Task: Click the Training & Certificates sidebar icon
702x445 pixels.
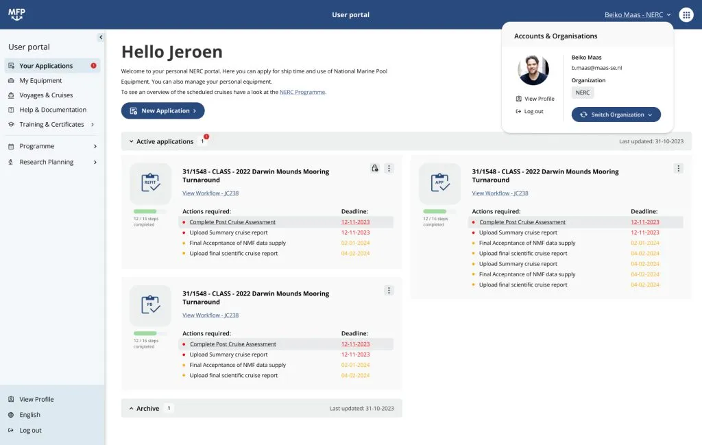Action: coord(11,125)
